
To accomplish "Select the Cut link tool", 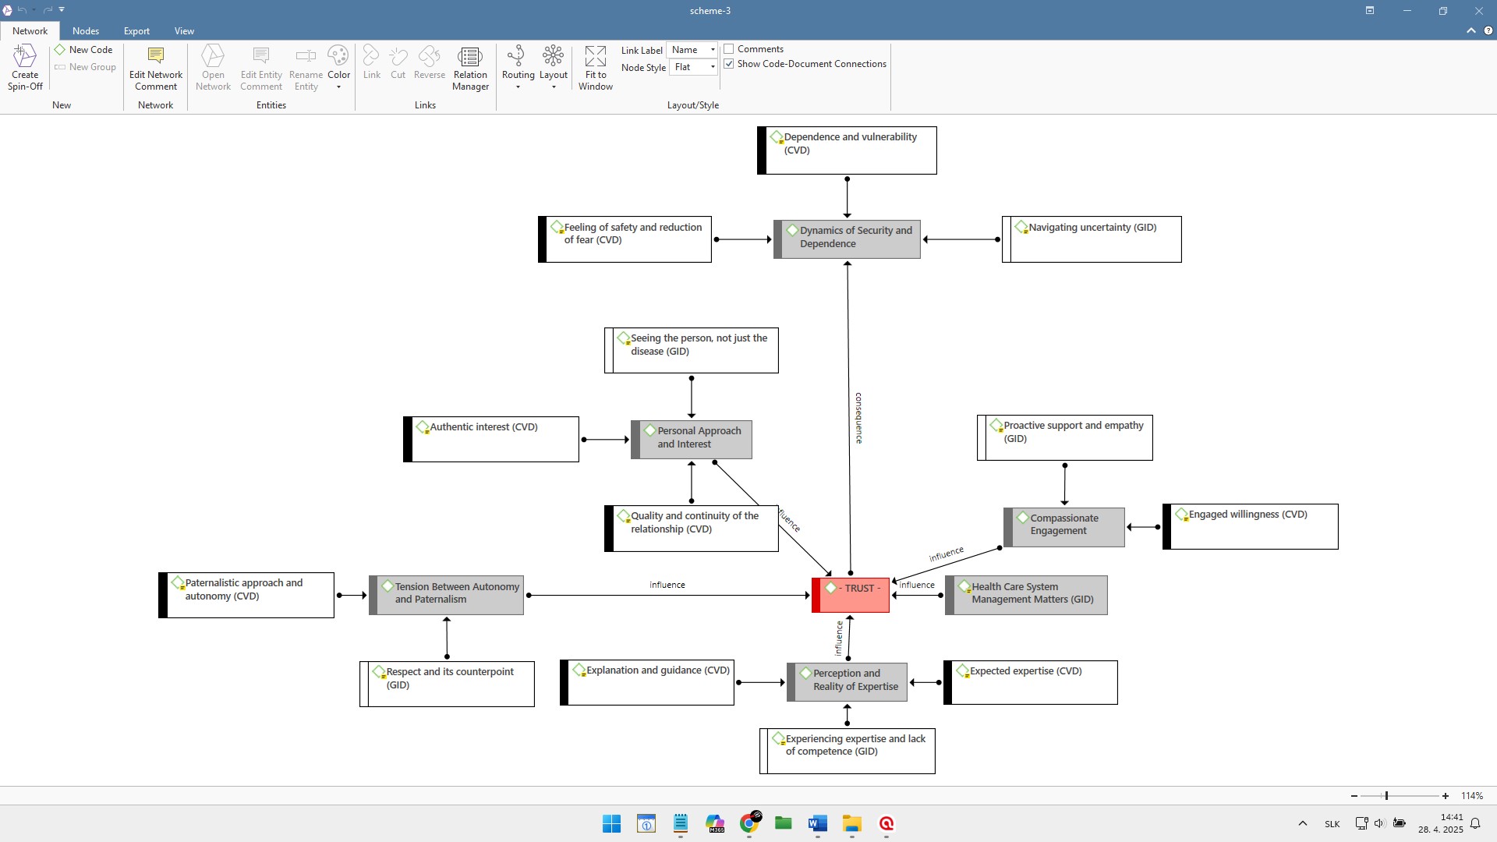I will [398, 62].
